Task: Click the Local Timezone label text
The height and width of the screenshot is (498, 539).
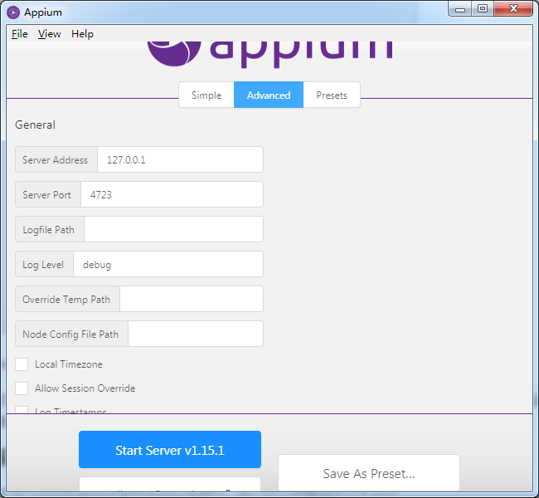Action: (x=69, y=364)
